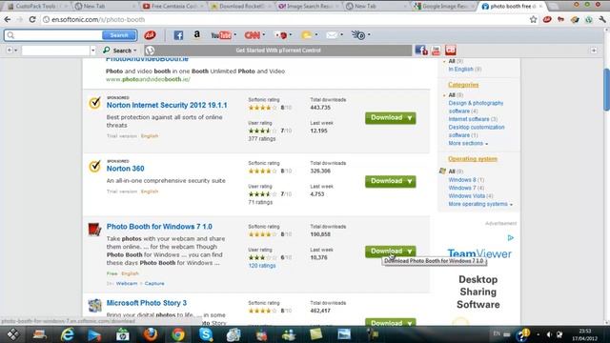Download Photo Booth for Windows 7
Viewport: 610px width, 343px height.
coord(390,252)
